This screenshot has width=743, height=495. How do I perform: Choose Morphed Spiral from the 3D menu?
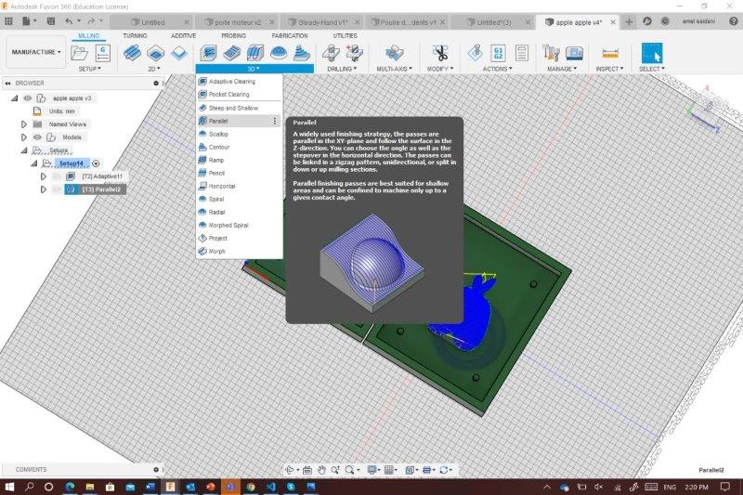[239, 226]
